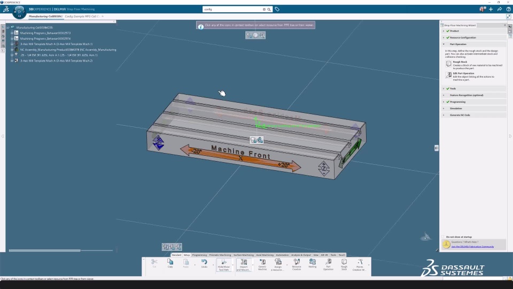513x289 pixels.
Task: Open the Axial Machining tab
Action: tap(265, 255)
